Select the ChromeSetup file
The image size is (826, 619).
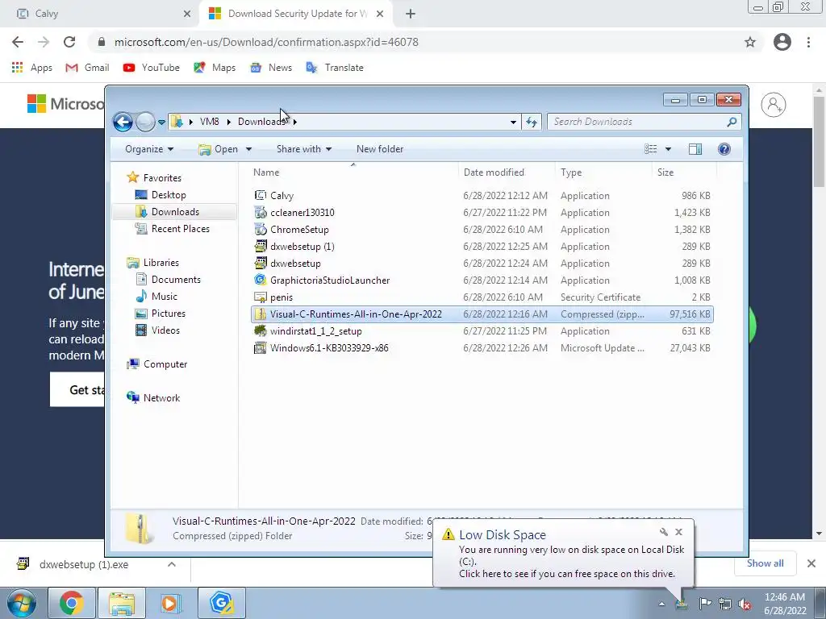click(x=482, y=230)
